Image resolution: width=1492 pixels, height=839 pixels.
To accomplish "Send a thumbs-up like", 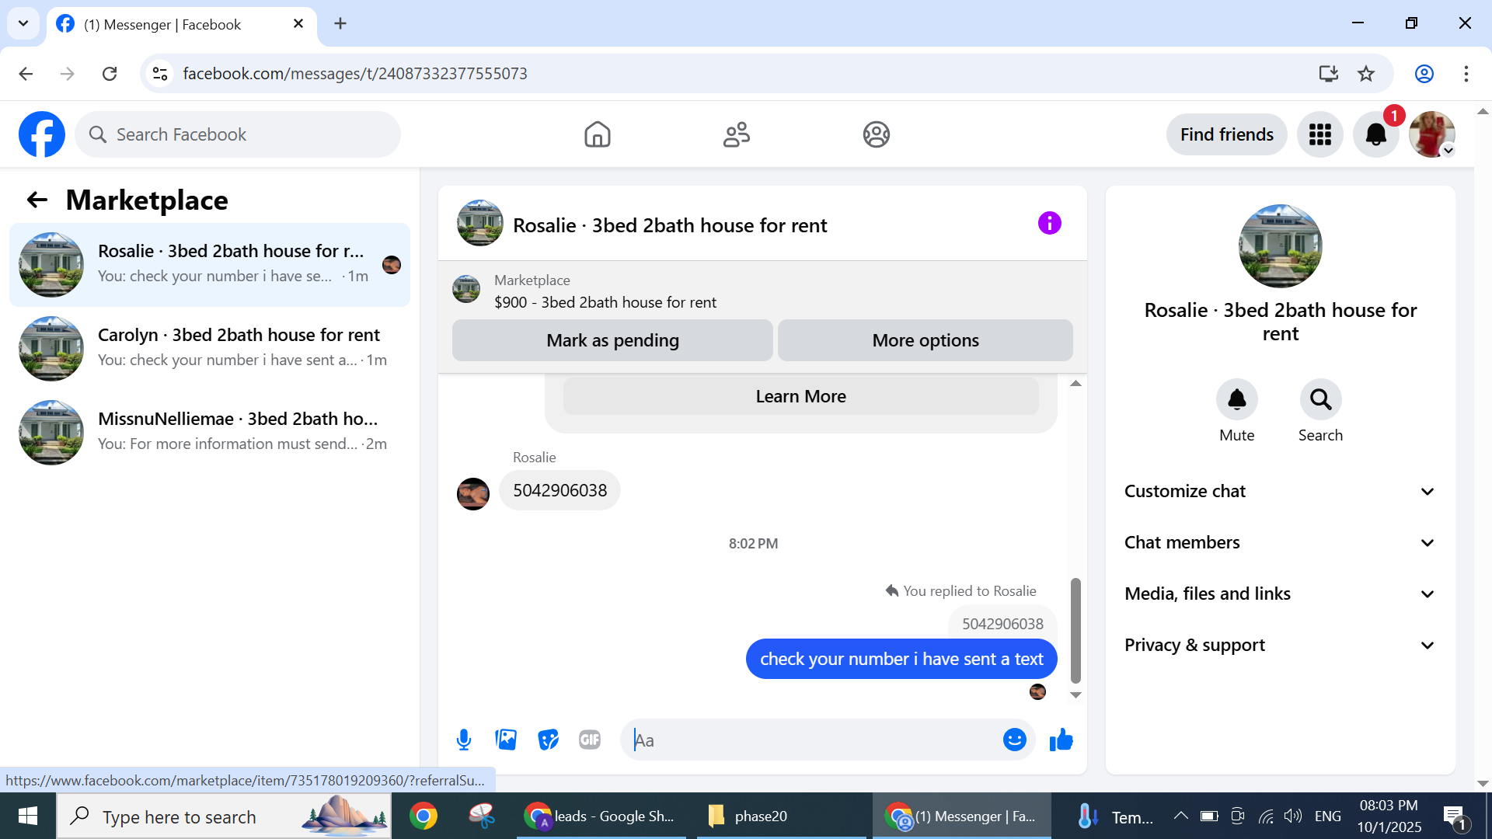I will (1061, 740).
